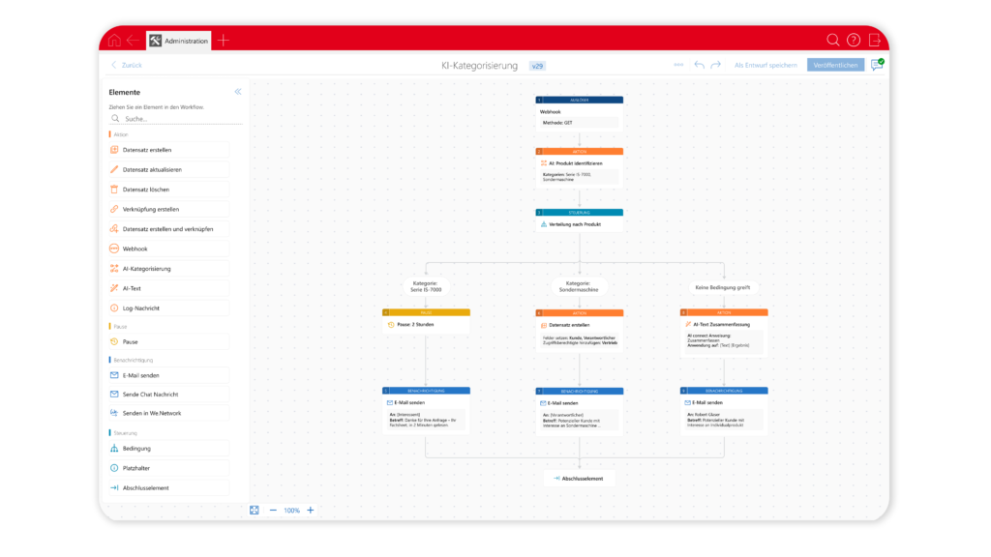Click the redo arrow in the workflow toolbar
This screenshot has height=557, width=991.
(x=716, y=65)
